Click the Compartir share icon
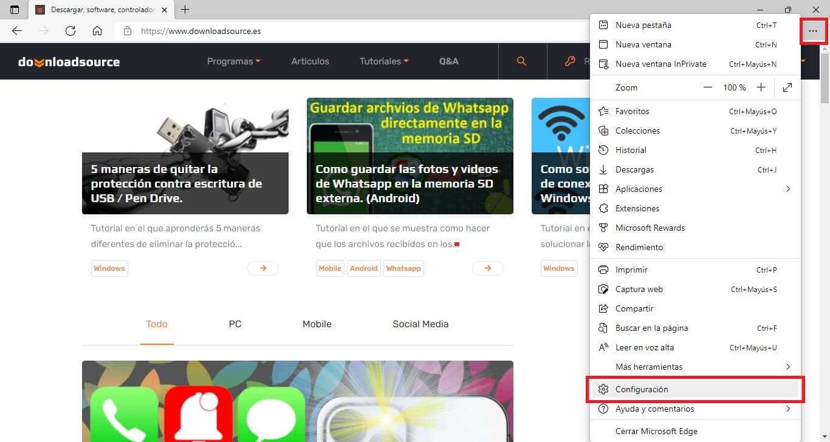This screenshot has height=442, width=830. click(x=603, y=308)
